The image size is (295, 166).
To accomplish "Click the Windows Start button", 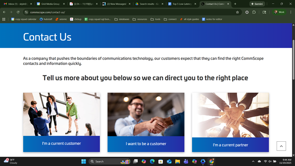I will pos(83,162).
